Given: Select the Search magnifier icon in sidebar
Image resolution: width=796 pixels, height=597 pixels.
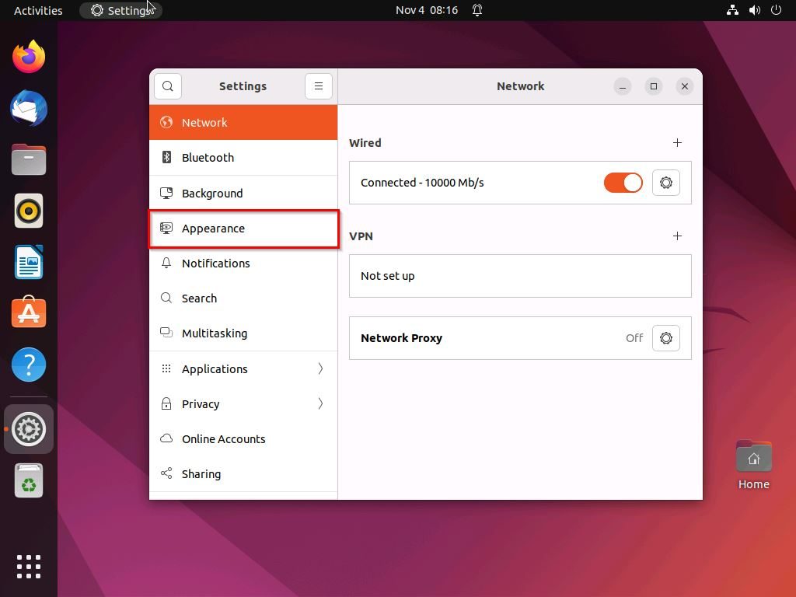Looking at the screenshot, I should coord(166,298).
